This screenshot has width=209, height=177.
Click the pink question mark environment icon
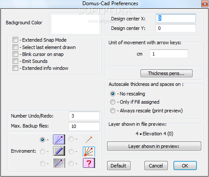89,163
